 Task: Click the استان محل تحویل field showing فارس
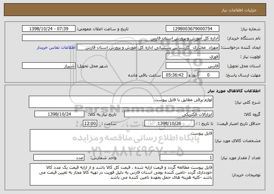pyautogui.click(x=193, y=66)
